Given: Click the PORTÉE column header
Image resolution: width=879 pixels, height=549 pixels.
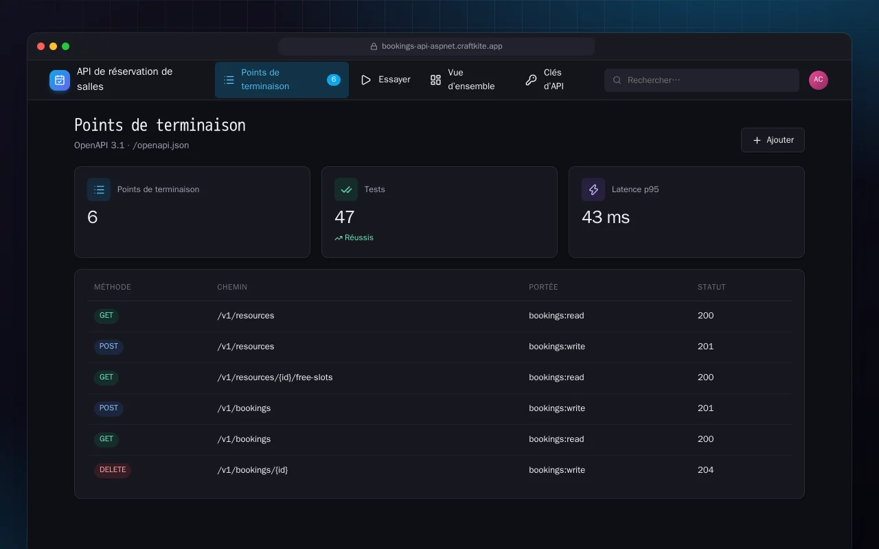Looking at the screenshot, I should (543, 287).
